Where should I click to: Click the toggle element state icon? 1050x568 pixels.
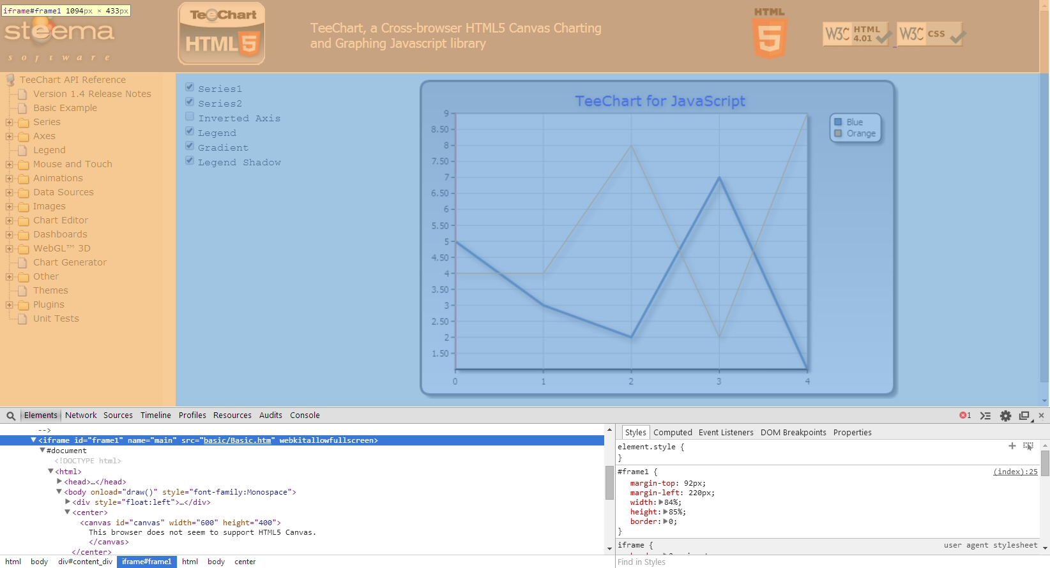[x=1028, y=446]
